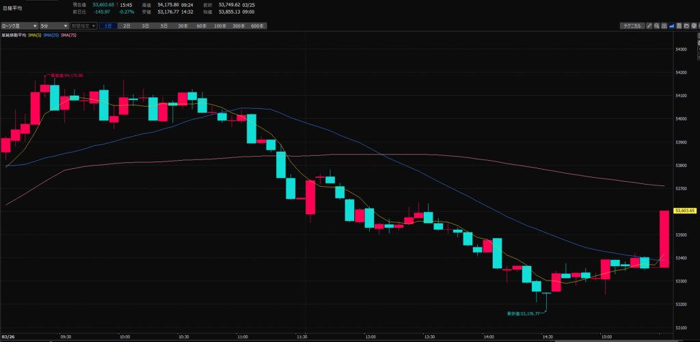Screen dimensions: 700x342
Task: Select the pencil drawing tool icon
Action: click(x=650, y=26)
